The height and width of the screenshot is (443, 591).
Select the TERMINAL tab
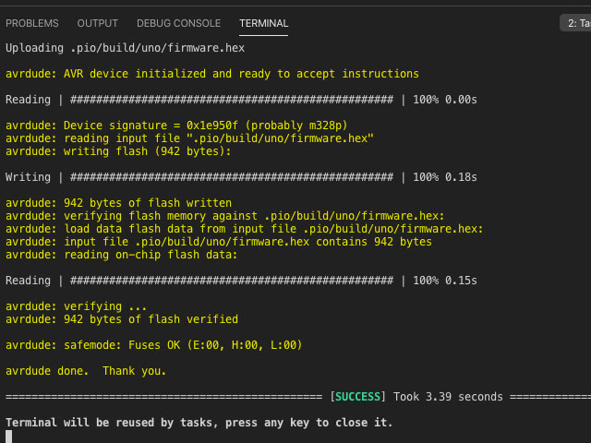click(263, 23)
